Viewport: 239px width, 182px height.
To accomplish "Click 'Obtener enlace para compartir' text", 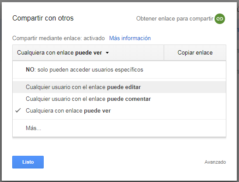I will point(175,19).
